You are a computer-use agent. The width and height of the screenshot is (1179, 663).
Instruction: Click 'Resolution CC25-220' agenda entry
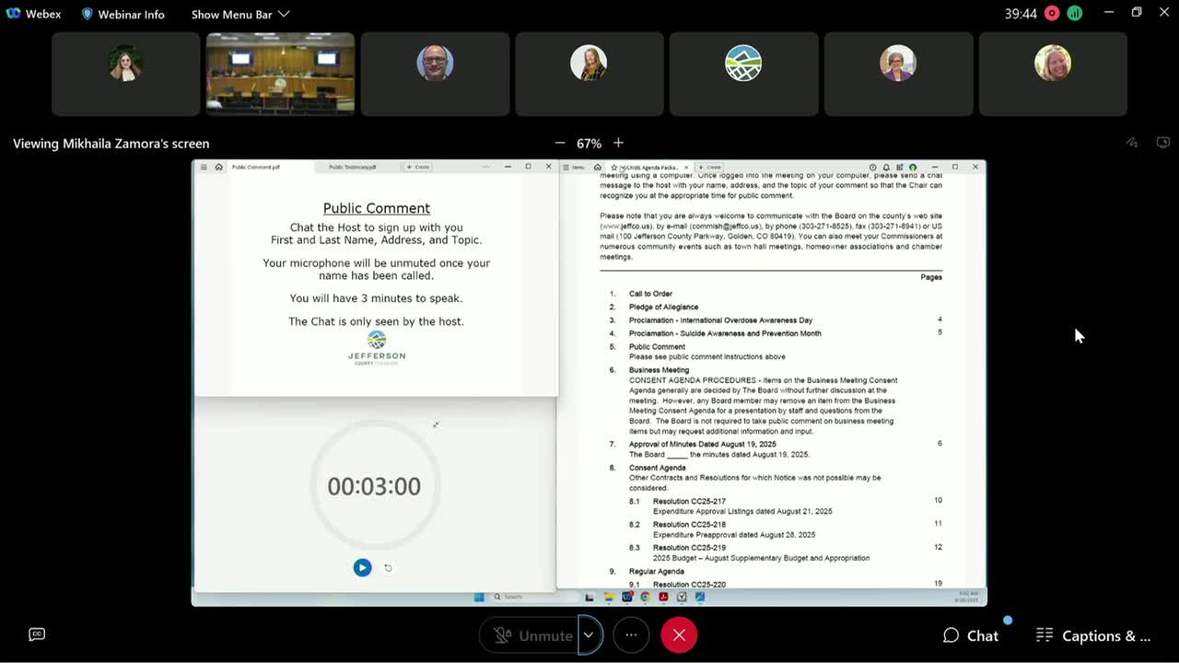click(689, 585)
